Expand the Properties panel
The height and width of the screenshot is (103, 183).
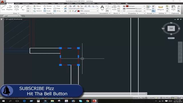click(x=133, y=13)
